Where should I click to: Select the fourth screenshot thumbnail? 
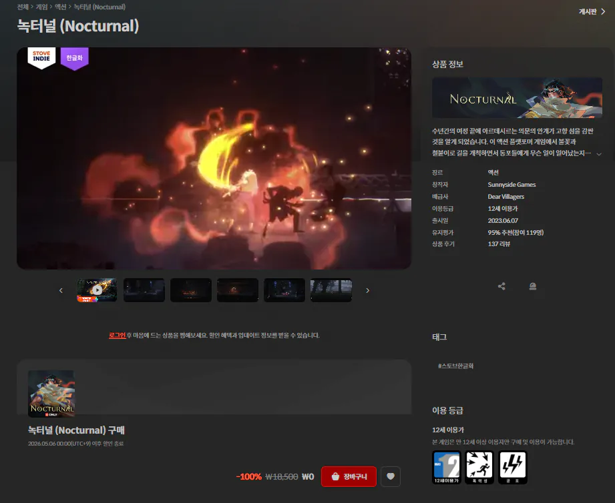237,290
